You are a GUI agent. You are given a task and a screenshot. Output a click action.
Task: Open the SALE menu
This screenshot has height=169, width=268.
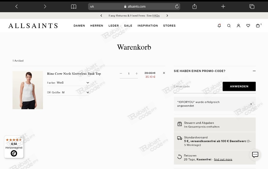[x=128, y=26]
